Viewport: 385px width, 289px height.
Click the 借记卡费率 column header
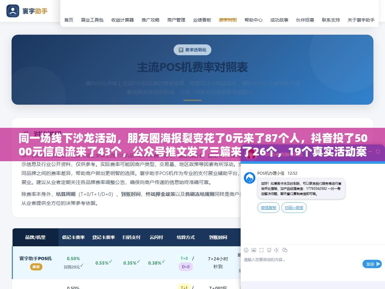pyautogui.click(x=73, y=237)
